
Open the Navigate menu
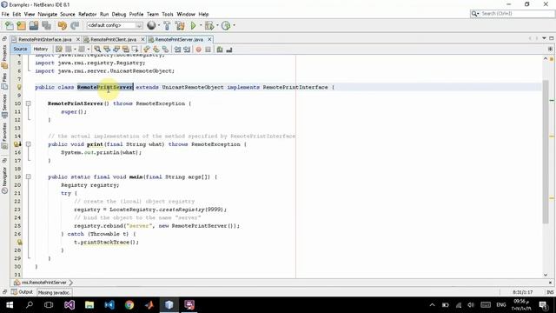[48, 14]
